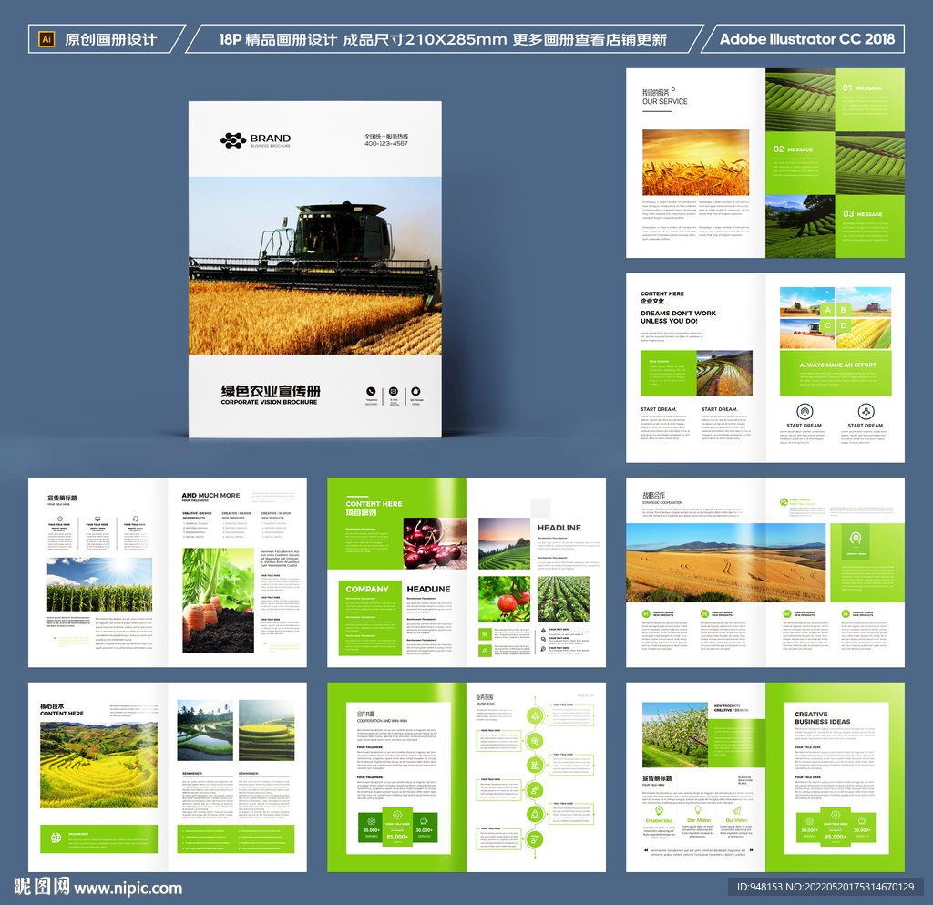This screenshot has width=933, height=905.
Task: Select the corn field with sun photo
Action: tap(99, 584)
